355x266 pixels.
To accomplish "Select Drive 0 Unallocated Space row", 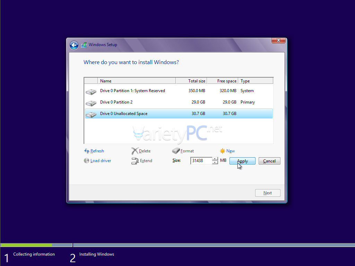I will [179, 114].
